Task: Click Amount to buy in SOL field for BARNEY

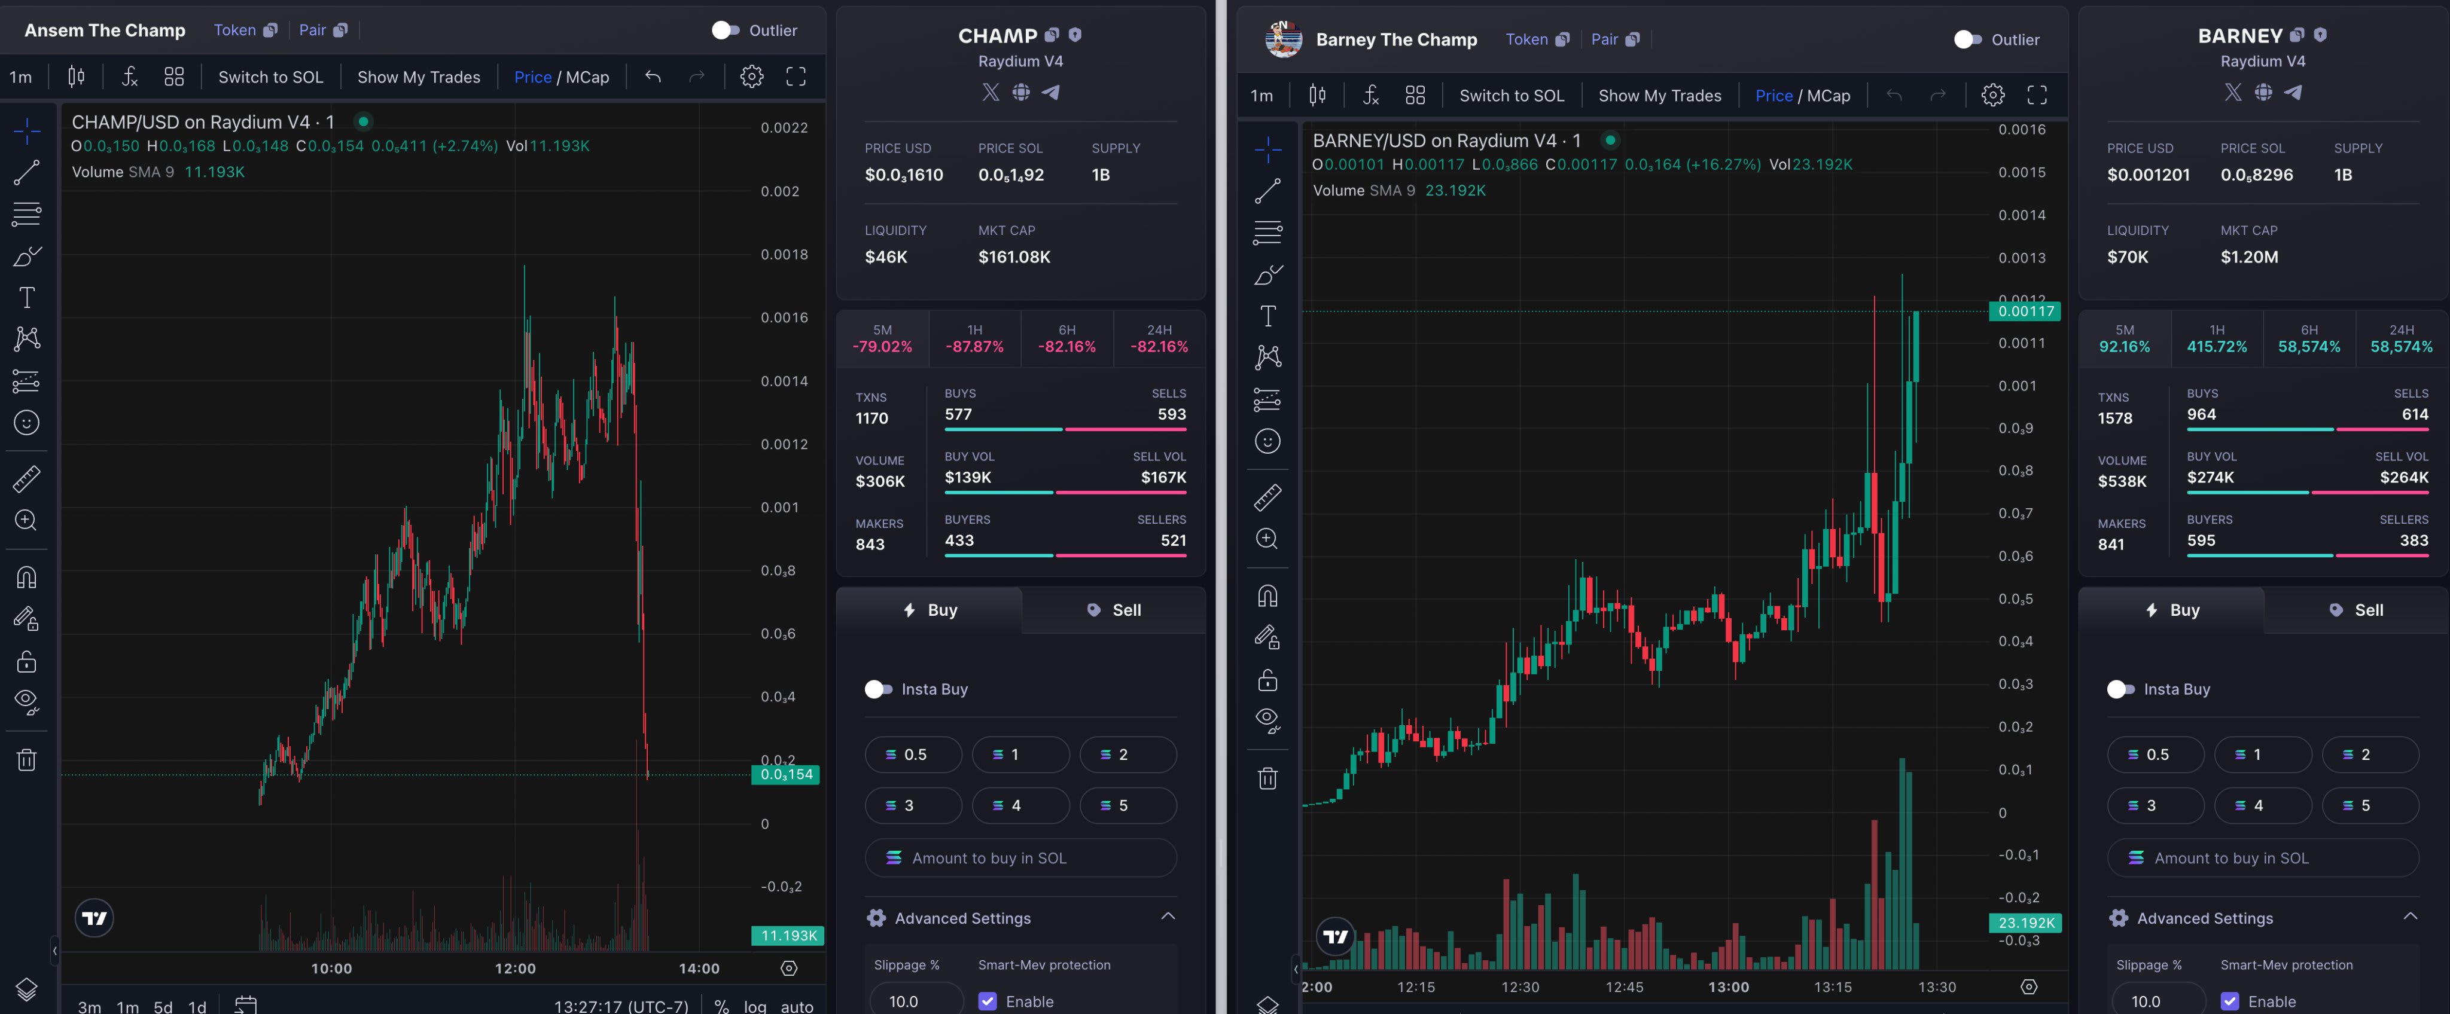Action: coord(2262,857)
